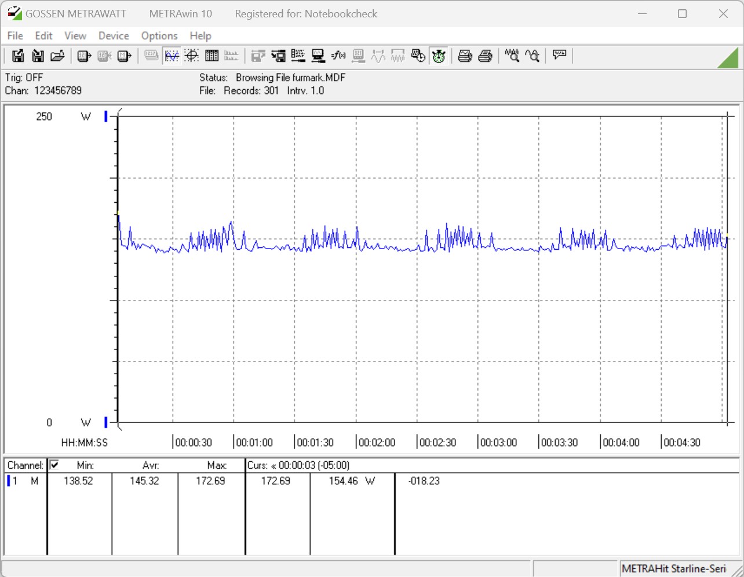Open the Edit menu

tap(43, 36)
